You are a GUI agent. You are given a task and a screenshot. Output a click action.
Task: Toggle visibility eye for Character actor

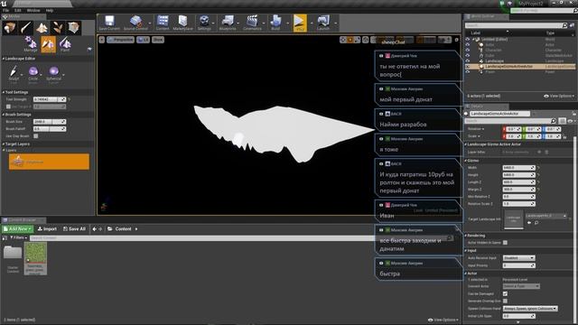click(x=468, y=51)
